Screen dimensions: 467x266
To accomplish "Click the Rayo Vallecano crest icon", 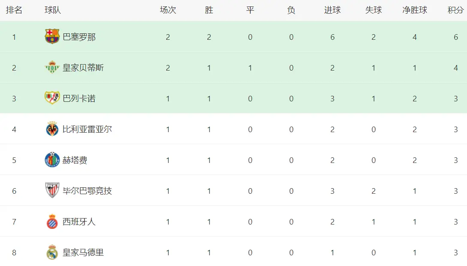I will [52, 98].
